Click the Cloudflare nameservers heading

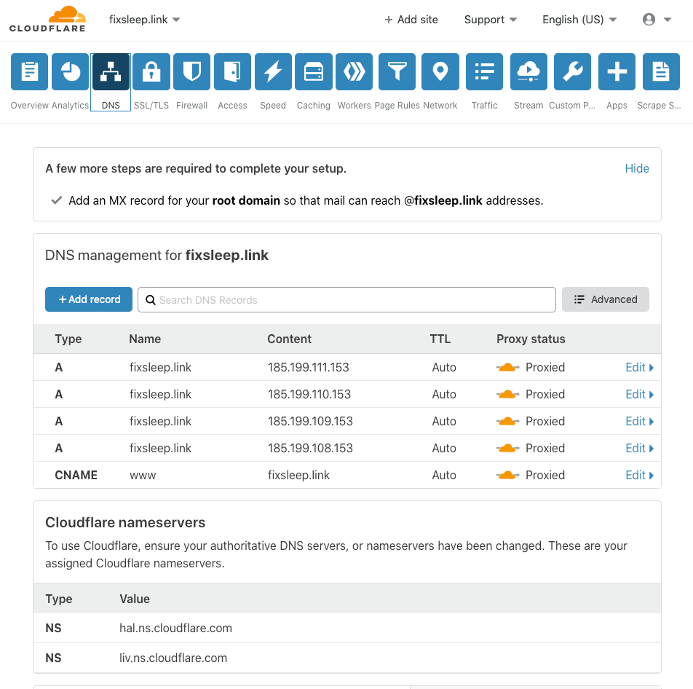point(125,523)
